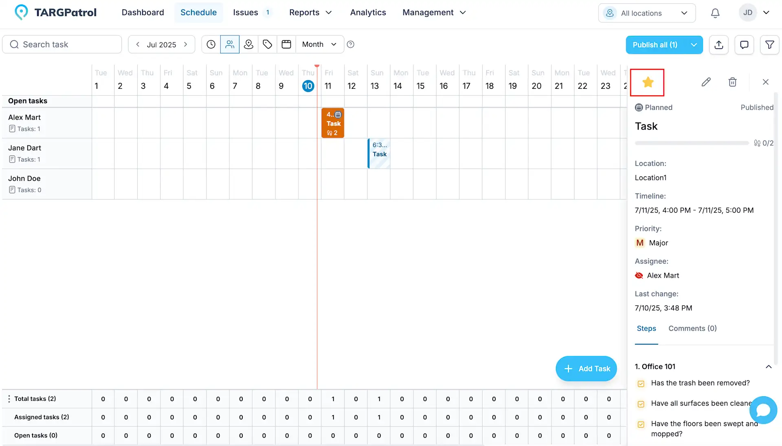
Task: Toggle 'Has the trash been removed?' checkbox
Action: [x=641, y=384]
